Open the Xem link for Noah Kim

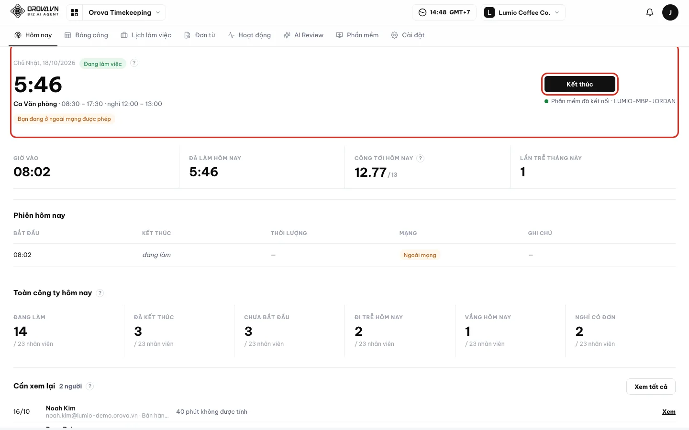pos(669,412)
